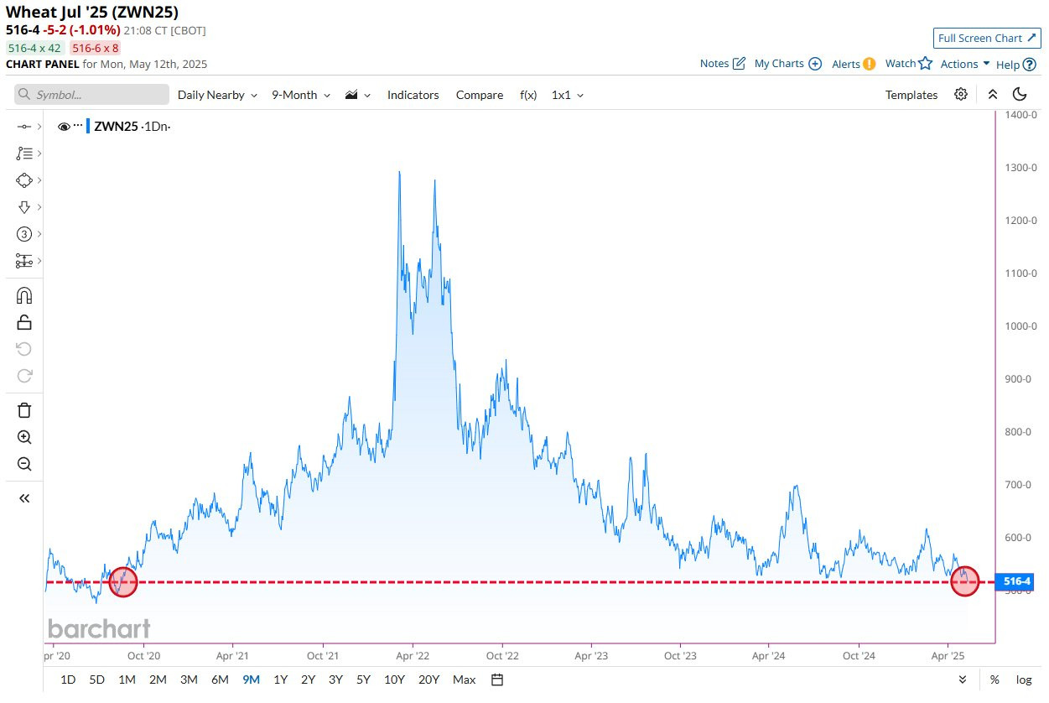This screenshot has width=1049, height=703.
Task: Select the 1D time range
Action: [x=69, y=680]
